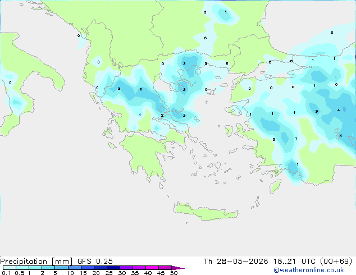Select the 0.5–1 mm legend color
Viewport: 356px width, 275px height.
coord(22,268)
